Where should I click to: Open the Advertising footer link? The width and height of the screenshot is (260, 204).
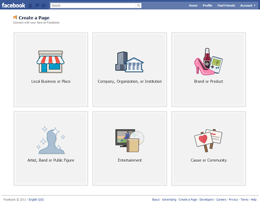click(169, 200)
